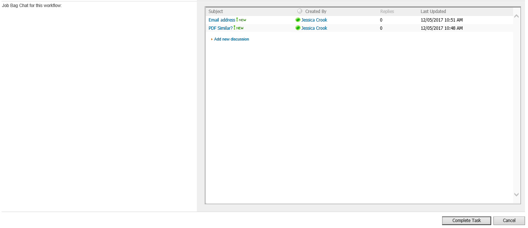528x228 pixels.
Task: Click the reply count of PDF Similar? row
Action: (x=381, y=28)
